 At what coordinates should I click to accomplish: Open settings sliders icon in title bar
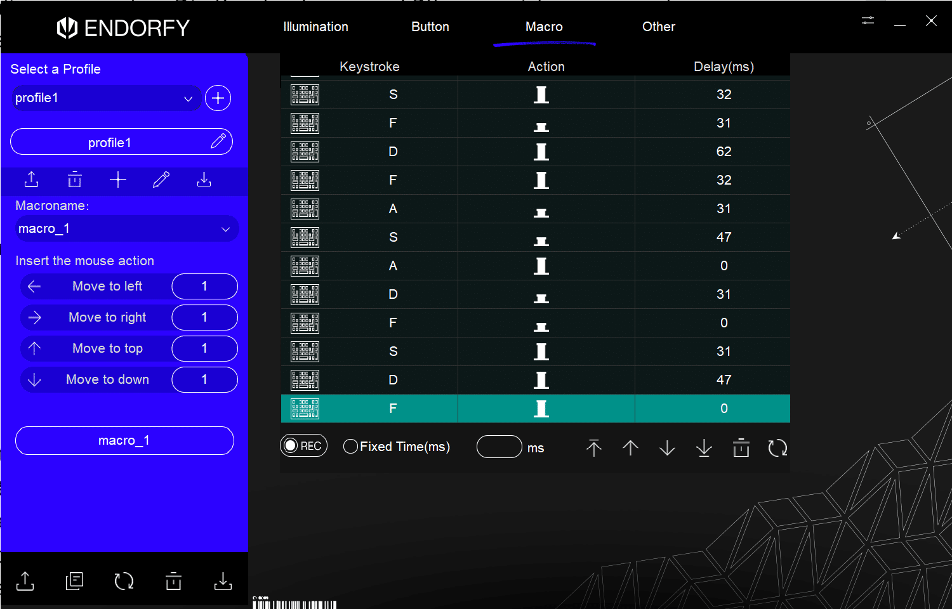[x=868, y=21]
